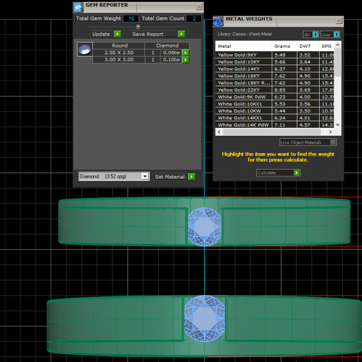Collapse the Gem Reporter totals using the round arrow

(138, 27)
